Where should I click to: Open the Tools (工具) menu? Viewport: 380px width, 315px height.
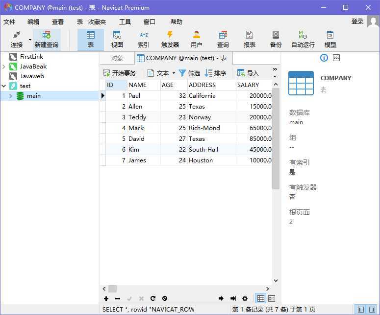tap(125, 22)
